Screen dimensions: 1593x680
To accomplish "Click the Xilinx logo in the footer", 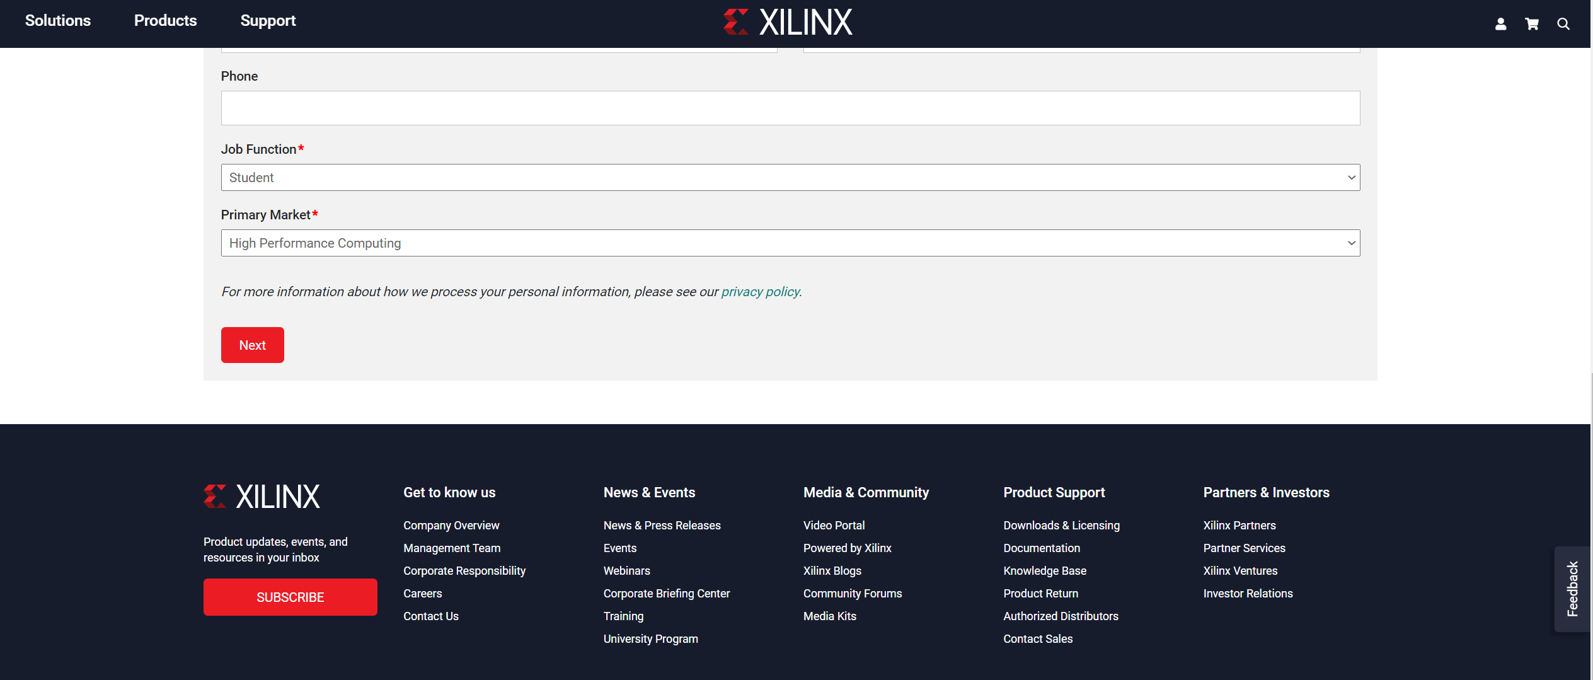I will coord(261,496).
